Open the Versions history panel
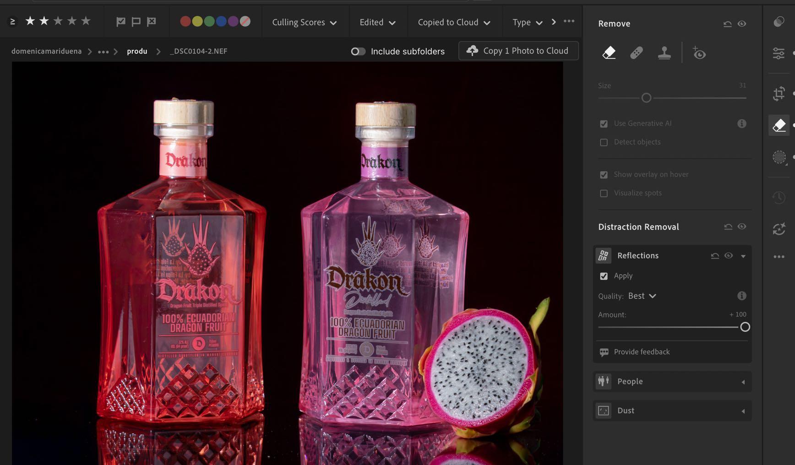The height and width of the screenshot is (465, 795). point(779,197)
